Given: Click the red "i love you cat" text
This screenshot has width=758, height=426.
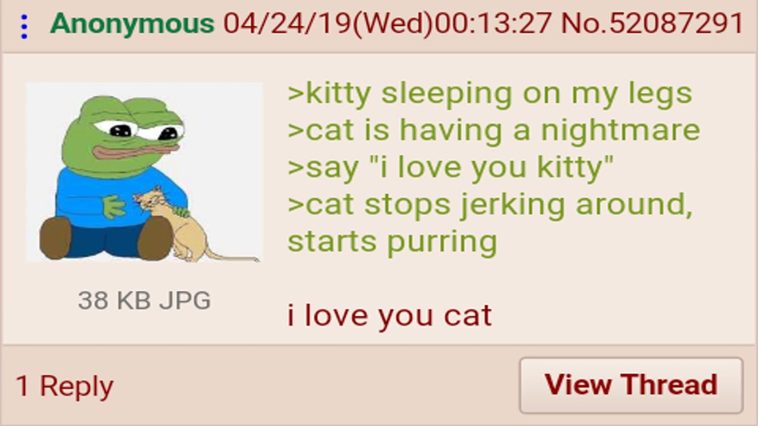Looking at the screenshot, I should click(x=390, y=315).
